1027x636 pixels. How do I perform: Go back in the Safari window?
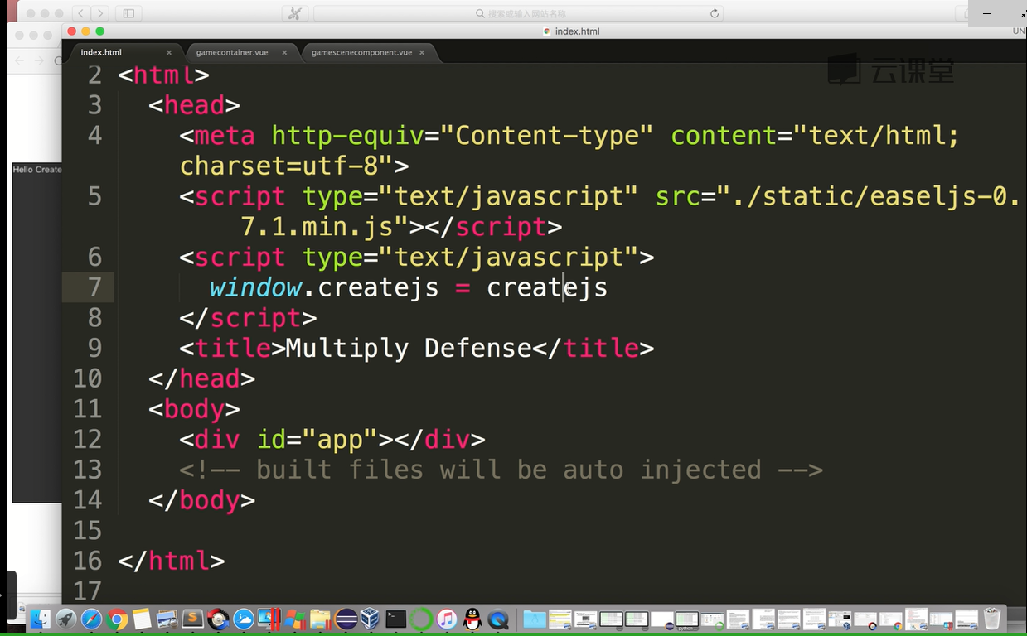tap(81, 13)
